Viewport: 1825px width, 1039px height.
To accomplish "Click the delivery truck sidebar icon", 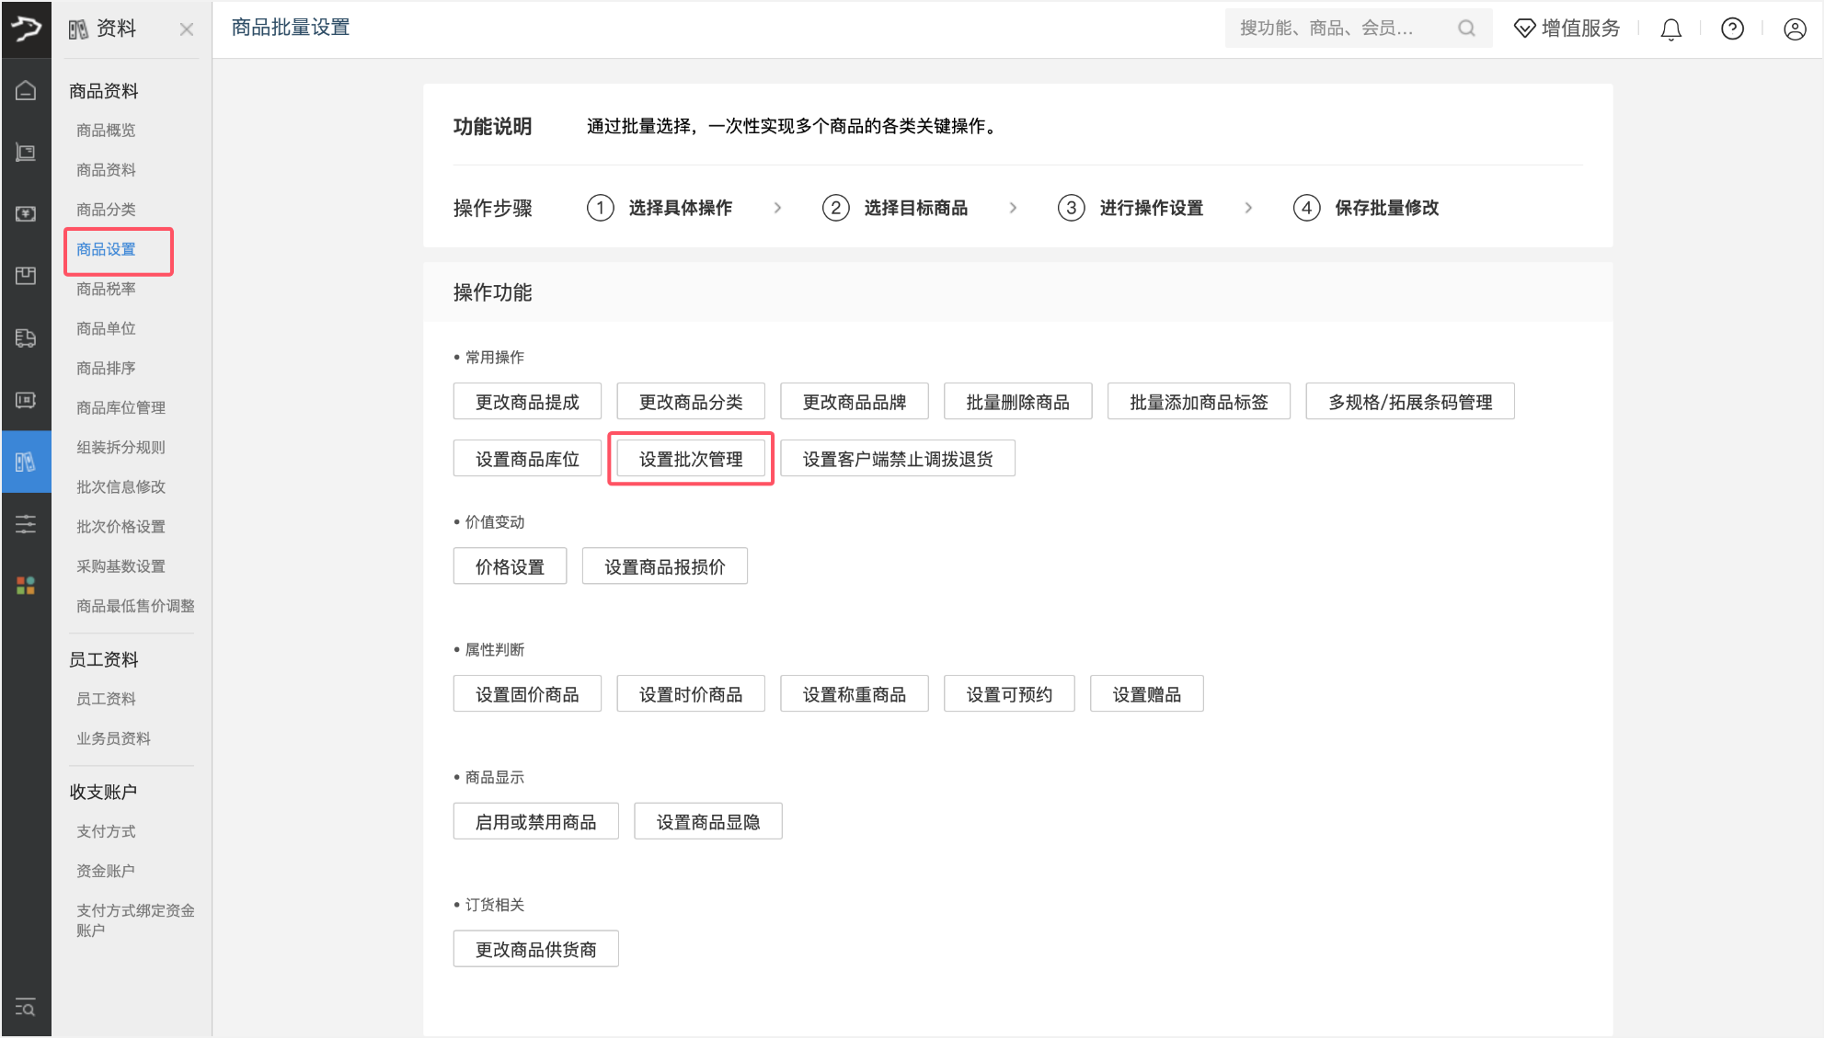I will 26,337.
